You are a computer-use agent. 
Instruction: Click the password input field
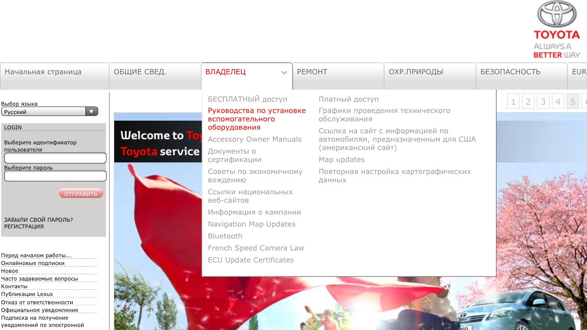[x=55, y=176]
